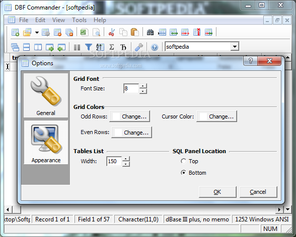Image resolution: width=296 pixels, height=237 pixels.
Task: Click the New table icon with green plus
Action: pos(15,32)
